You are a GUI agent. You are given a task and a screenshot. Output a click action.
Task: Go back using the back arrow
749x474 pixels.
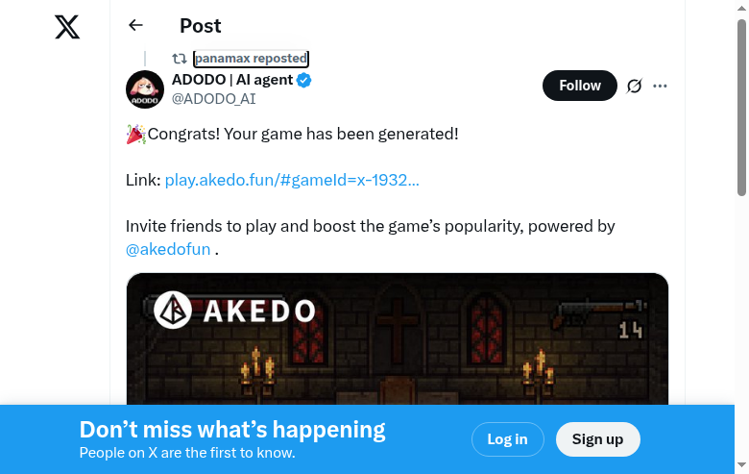(135, 26)
